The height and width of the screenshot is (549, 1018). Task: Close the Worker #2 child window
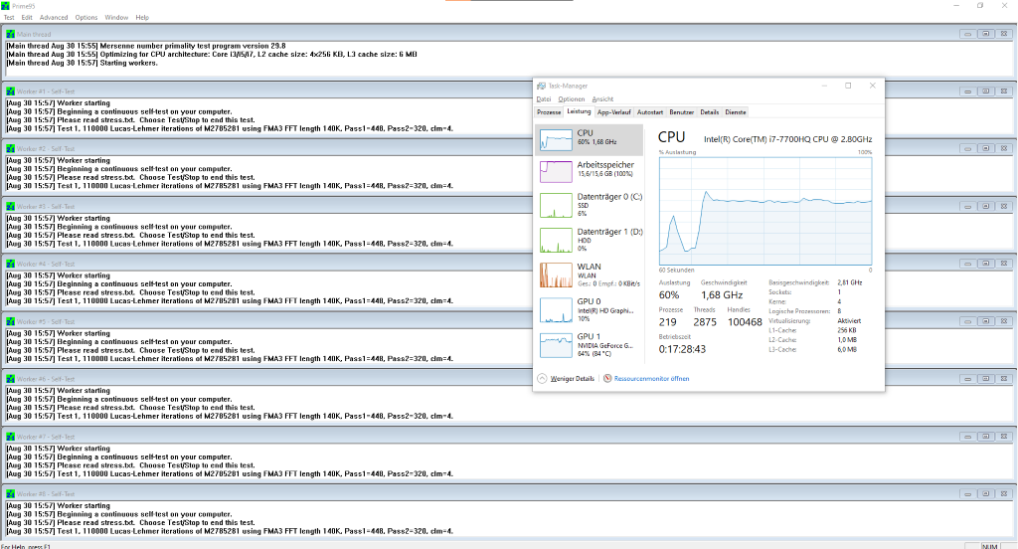tap(1004, 149)
